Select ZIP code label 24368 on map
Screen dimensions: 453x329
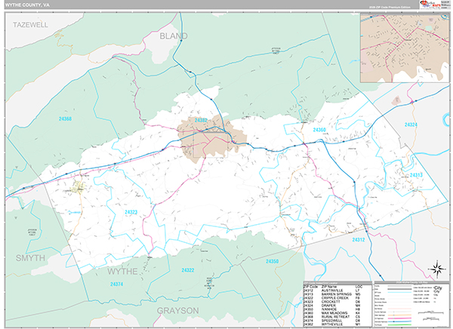(66, 118)
